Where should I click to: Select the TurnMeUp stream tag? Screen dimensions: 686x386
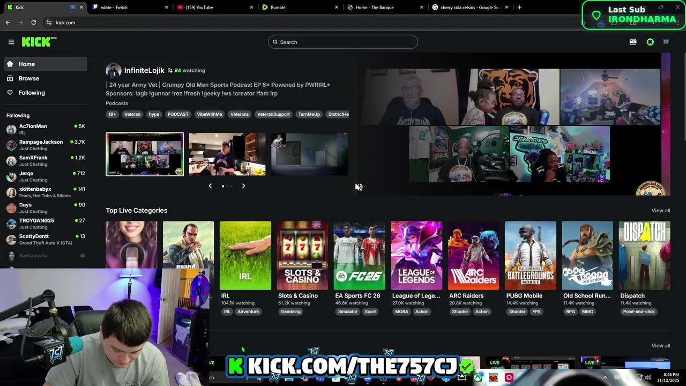click(309, 114)
